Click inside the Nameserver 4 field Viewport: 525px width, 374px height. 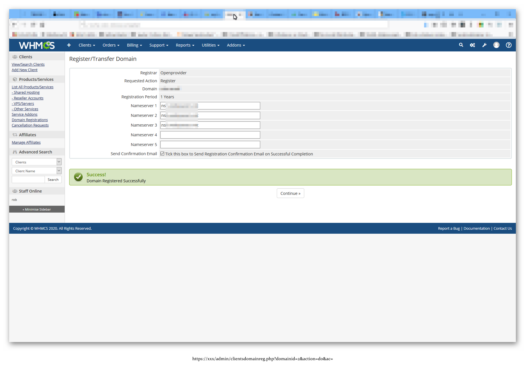coord(210,135)
